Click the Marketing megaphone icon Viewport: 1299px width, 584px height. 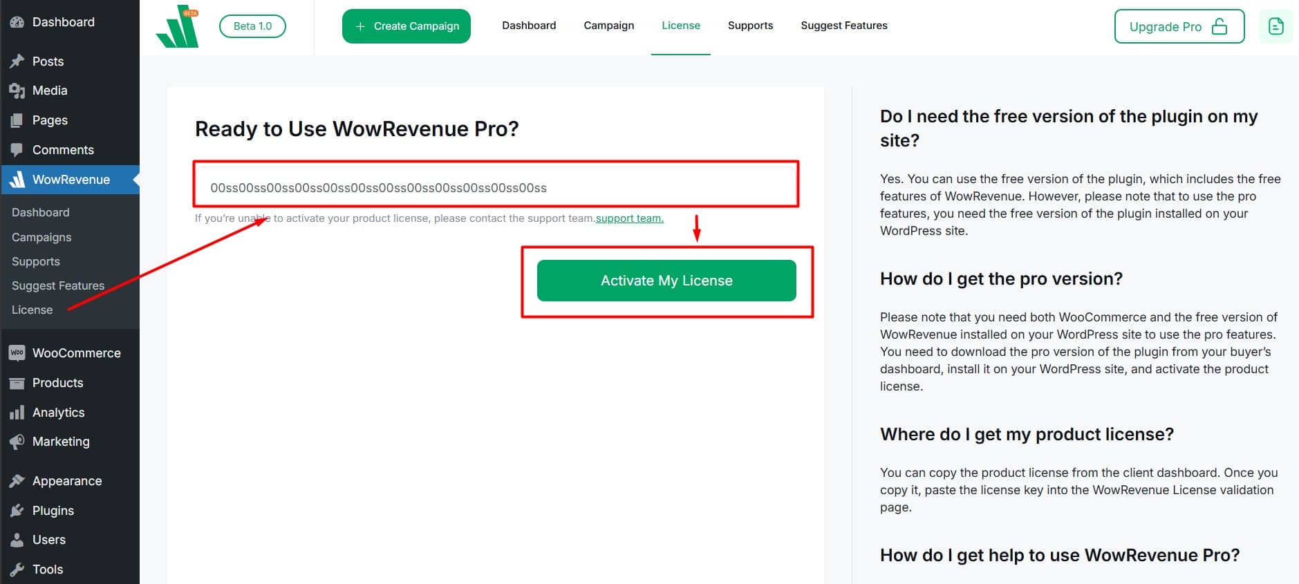[17, 442]
